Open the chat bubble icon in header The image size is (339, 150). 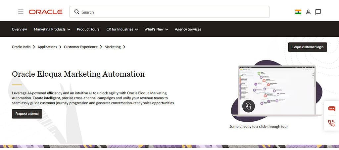[318, 12]
